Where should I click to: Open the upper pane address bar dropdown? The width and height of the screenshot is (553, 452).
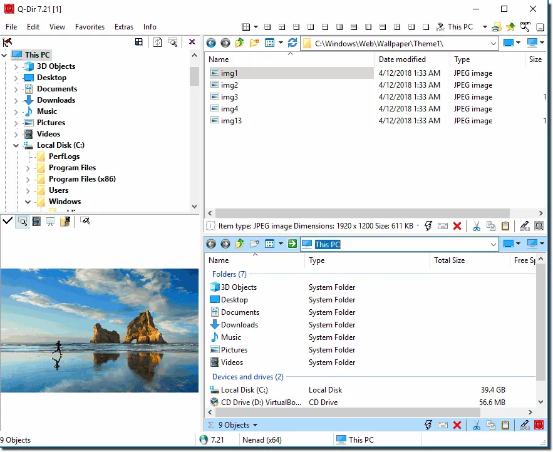click(x=493, y=43)
